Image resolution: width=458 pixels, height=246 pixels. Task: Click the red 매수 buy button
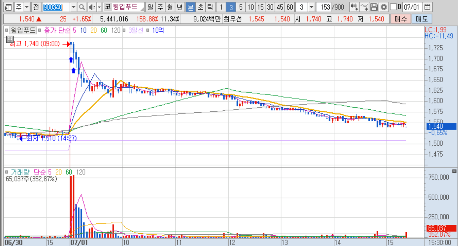400,19
